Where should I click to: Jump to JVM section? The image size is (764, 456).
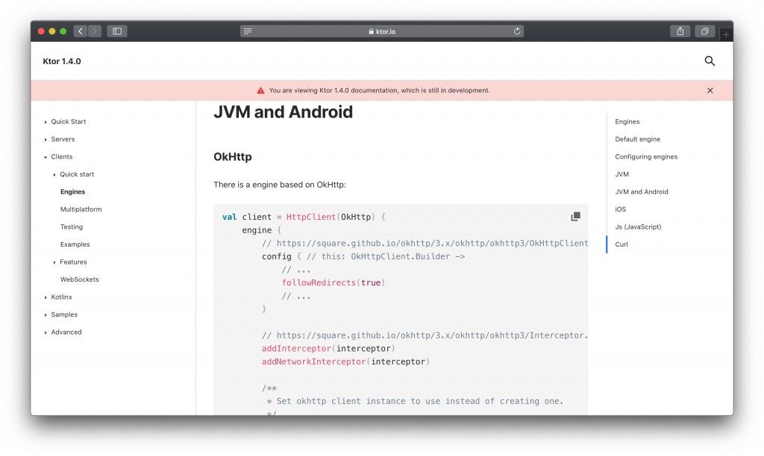pos(621,174)
